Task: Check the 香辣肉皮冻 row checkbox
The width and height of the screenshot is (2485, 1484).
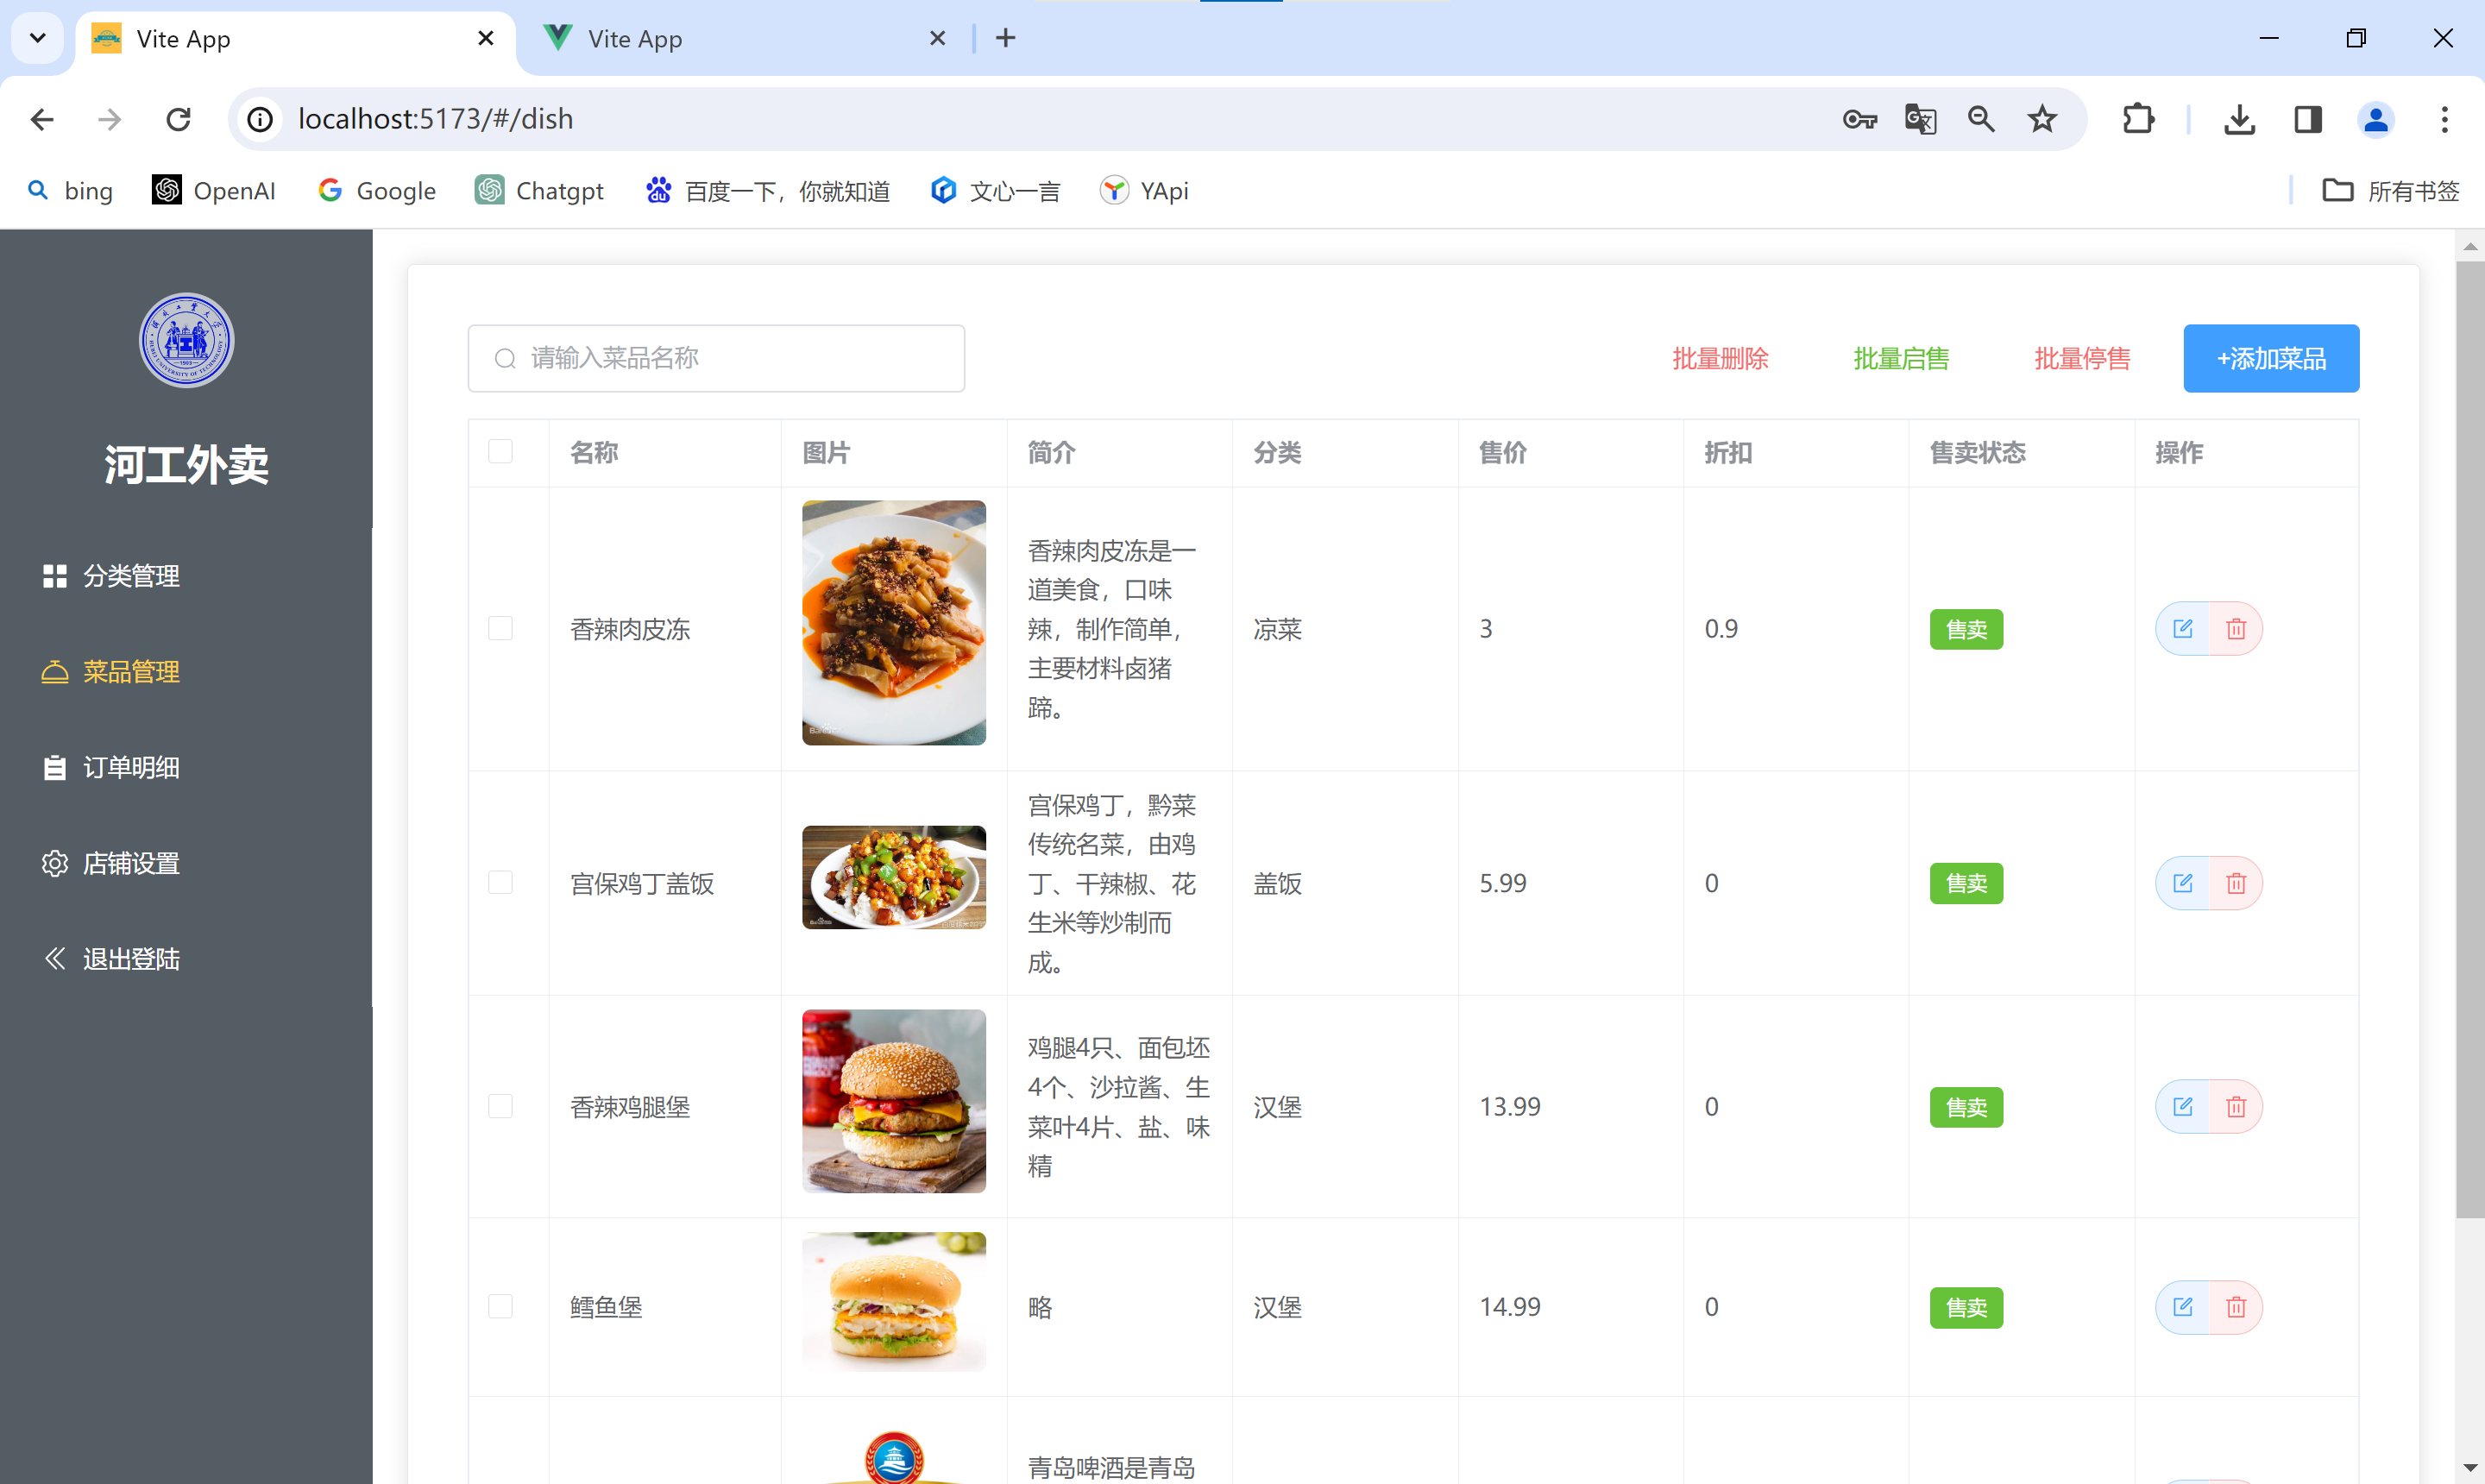Action: click(x=500, y=629)
